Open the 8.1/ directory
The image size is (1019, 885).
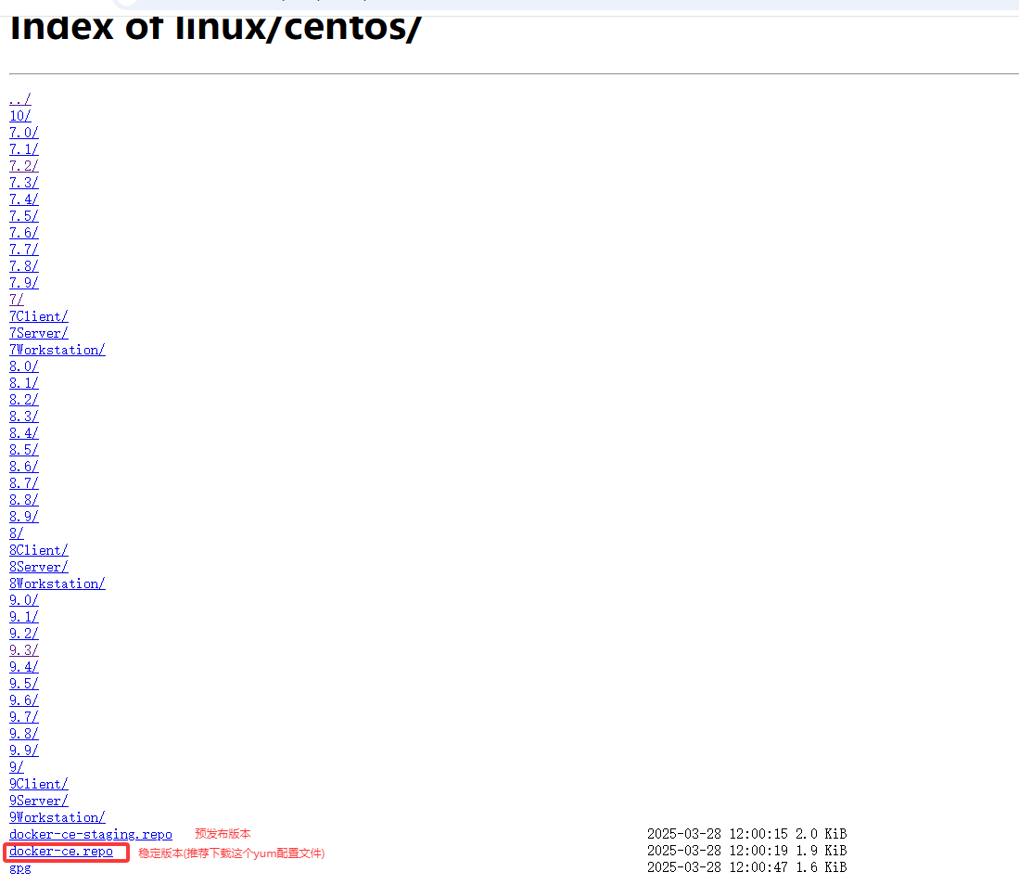pos(24,383)
